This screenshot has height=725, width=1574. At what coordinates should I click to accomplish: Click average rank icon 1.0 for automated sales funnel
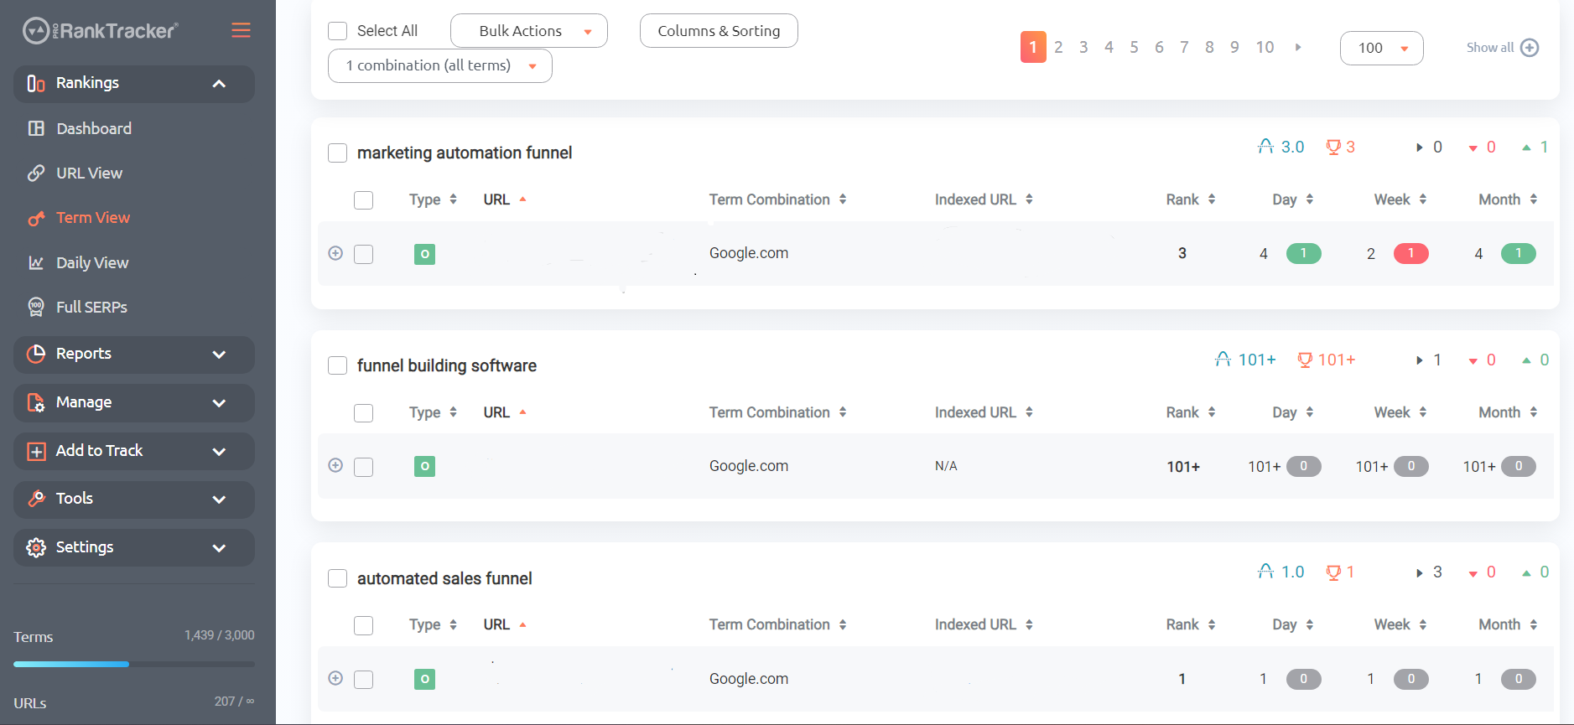tap(1265, 572)
